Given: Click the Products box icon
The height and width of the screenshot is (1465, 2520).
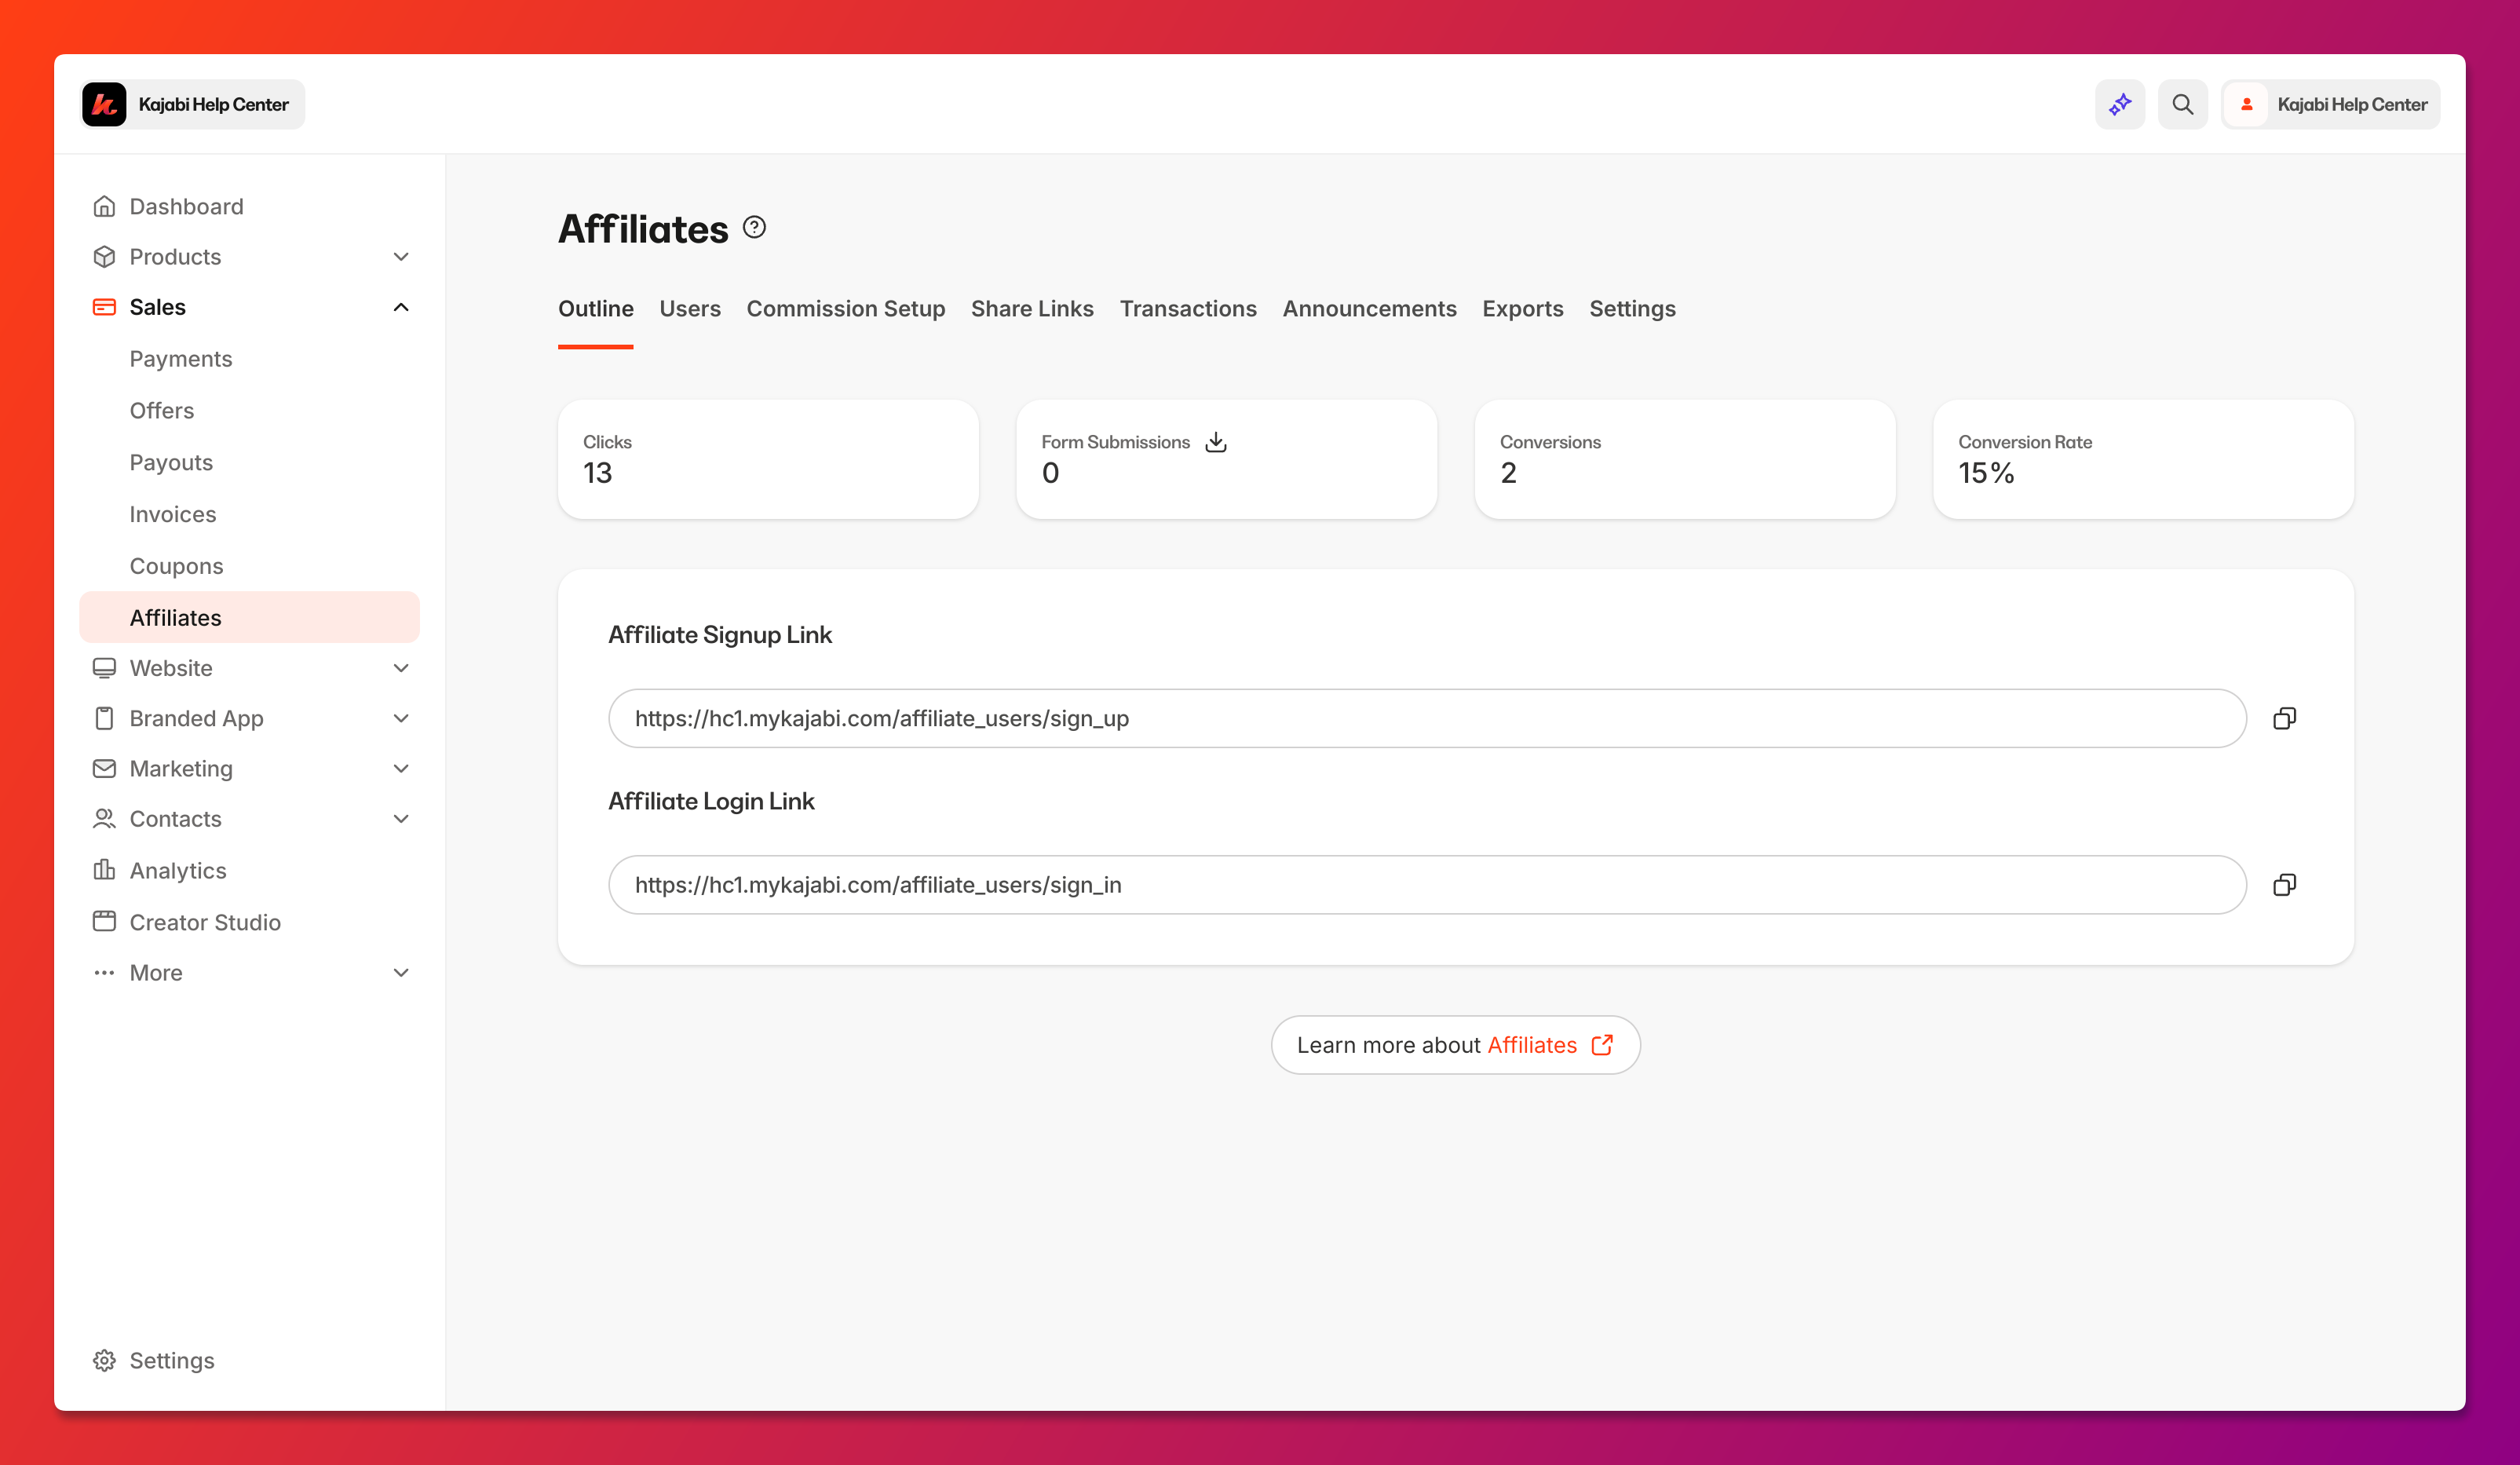Looking at the screenshot, I should pos(104,256).
